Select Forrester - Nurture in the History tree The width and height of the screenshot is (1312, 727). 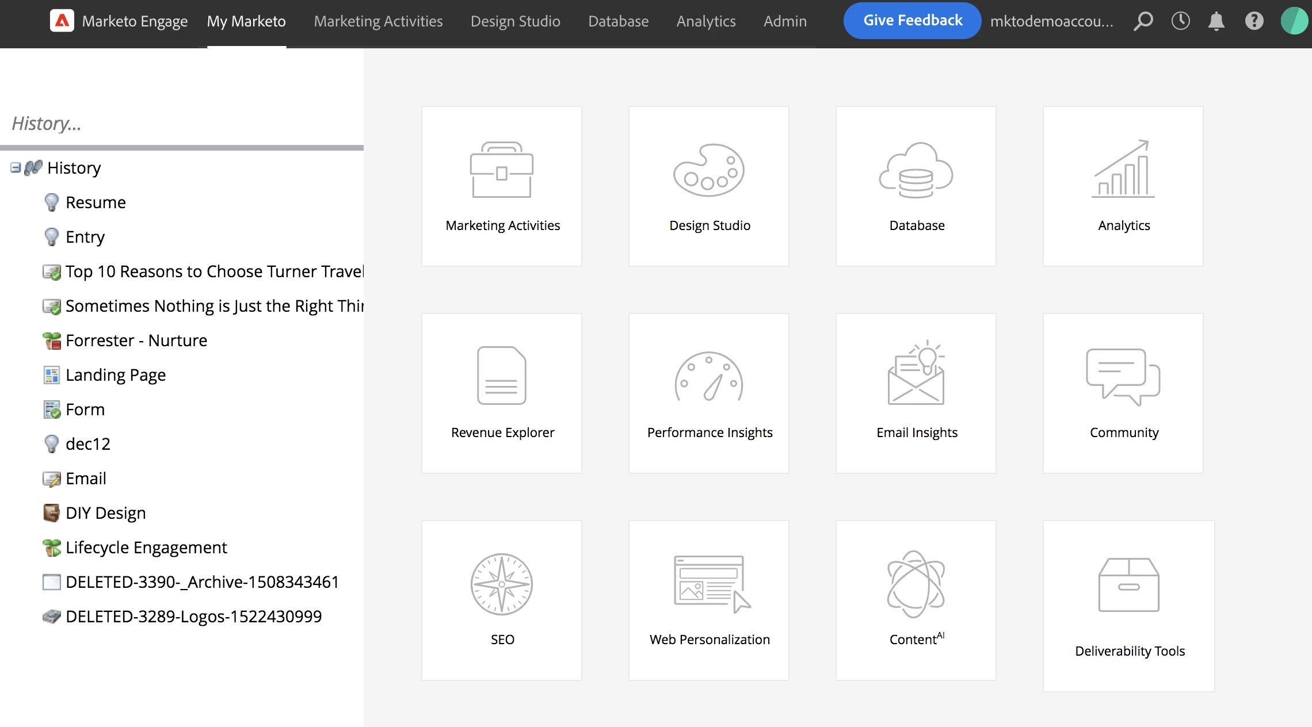pyautogui.click(x=136, y=340)
